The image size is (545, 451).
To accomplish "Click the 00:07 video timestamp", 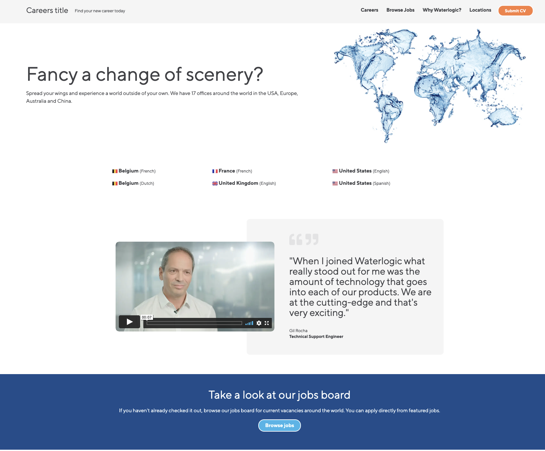I will [147, 317].
